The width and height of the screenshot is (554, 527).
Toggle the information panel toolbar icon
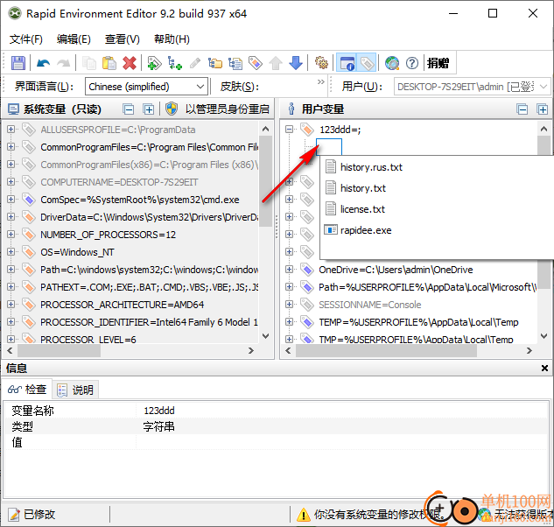coord(347,63)
